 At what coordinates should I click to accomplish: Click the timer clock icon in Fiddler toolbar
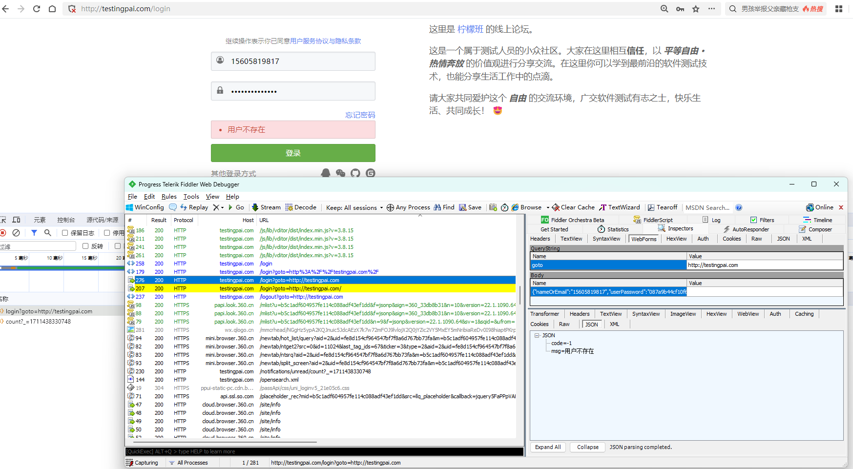(x=504, y=207)
